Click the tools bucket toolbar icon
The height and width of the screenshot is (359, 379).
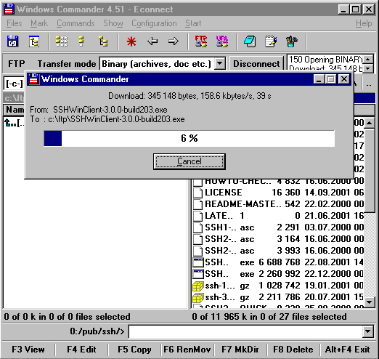[x=292, y=41]
